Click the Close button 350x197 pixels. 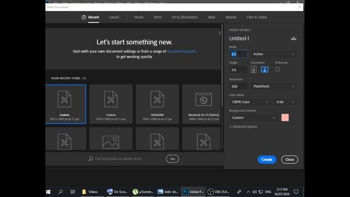[289, 159]
